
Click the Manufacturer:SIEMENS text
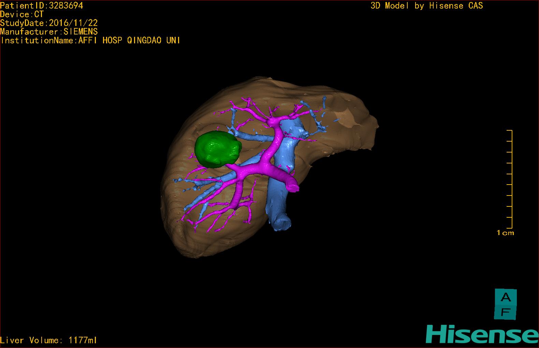(49, 32)
